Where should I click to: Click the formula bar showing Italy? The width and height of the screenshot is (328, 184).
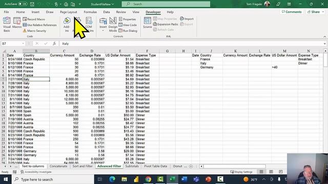191,43
